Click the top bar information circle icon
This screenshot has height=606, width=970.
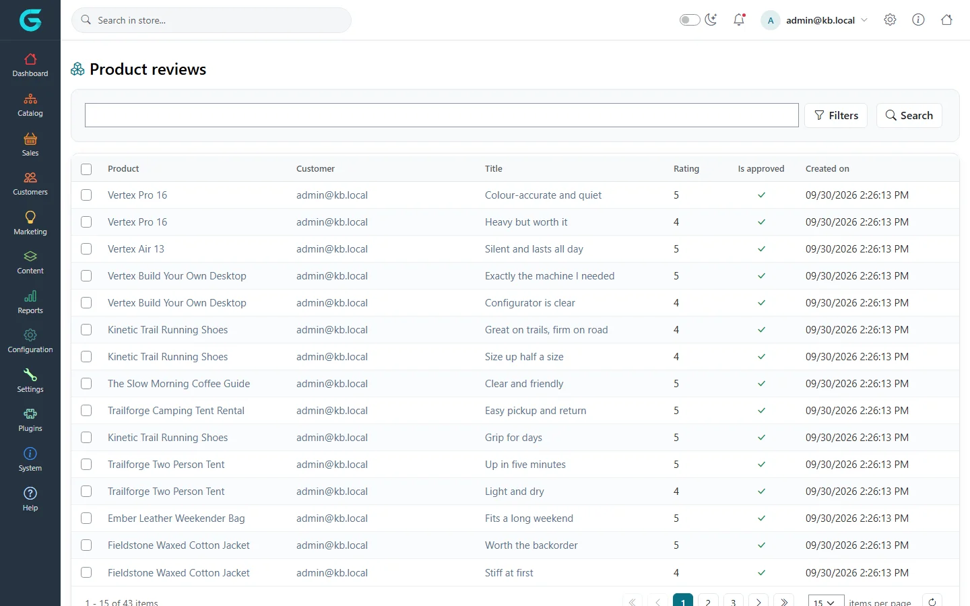click(918, 20)
